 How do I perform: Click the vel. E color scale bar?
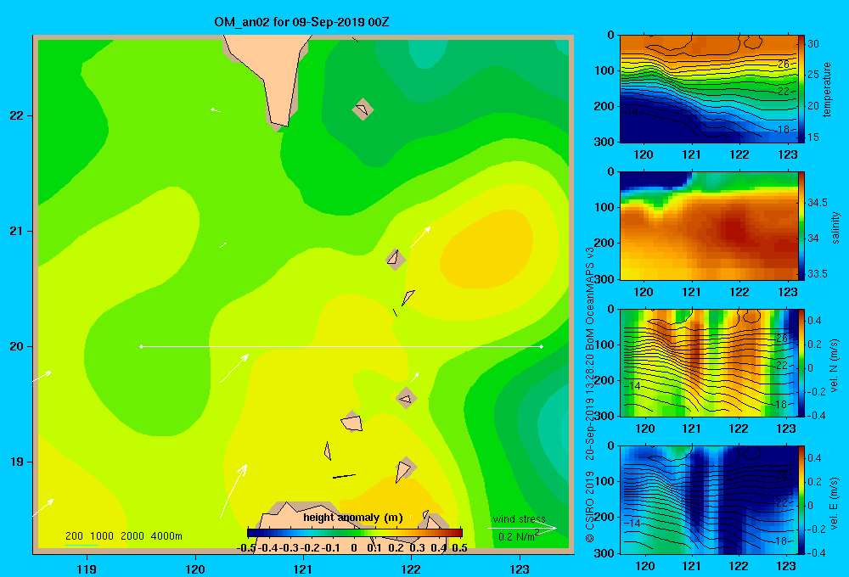pyautogui.click(x=801, y=500)
